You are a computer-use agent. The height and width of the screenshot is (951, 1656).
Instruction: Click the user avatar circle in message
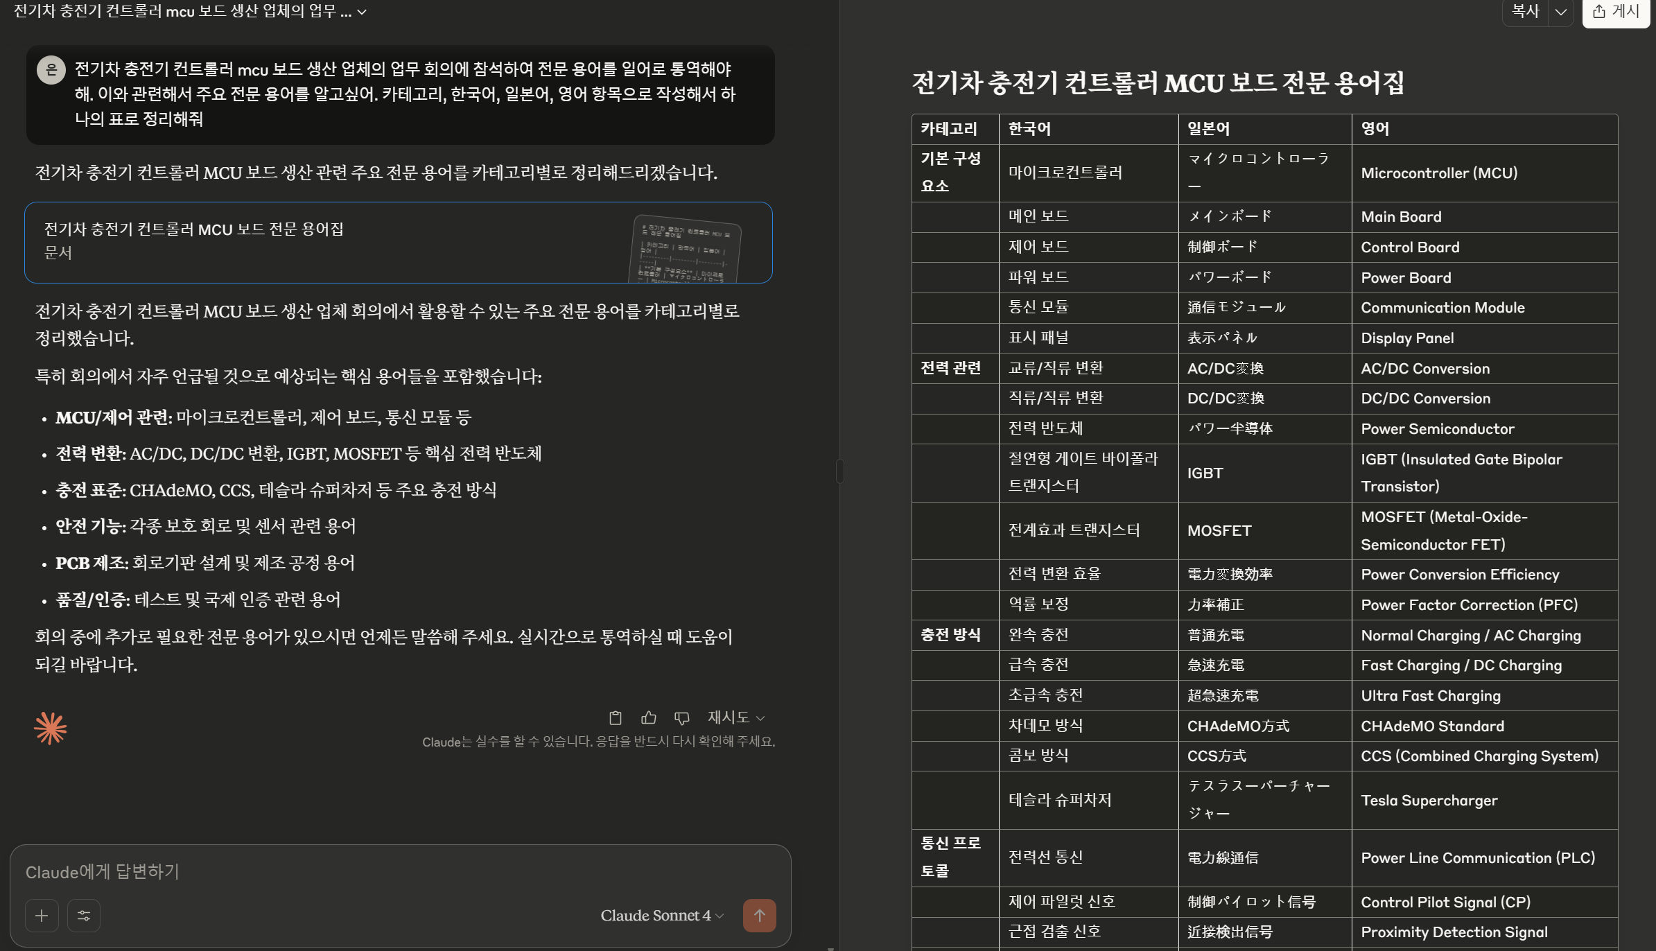click(x=51, y=69)
